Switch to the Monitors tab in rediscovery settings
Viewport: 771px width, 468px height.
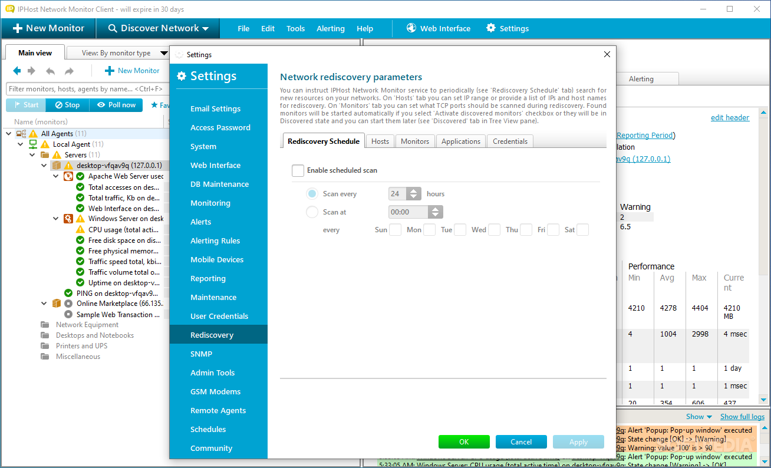pos(415,141)
